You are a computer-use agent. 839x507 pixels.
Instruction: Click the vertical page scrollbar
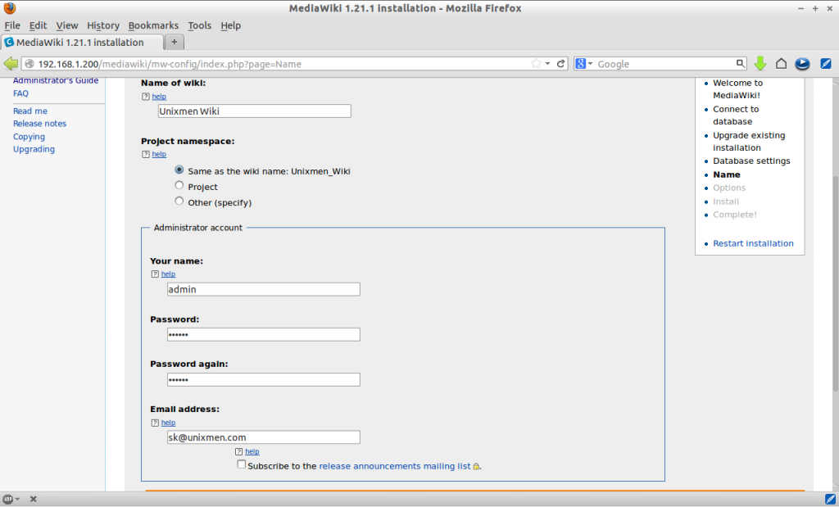click(x=835, y=284)
